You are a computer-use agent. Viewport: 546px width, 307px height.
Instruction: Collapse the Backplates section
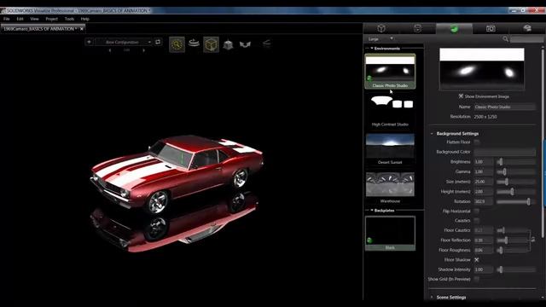tap(372, 211)
